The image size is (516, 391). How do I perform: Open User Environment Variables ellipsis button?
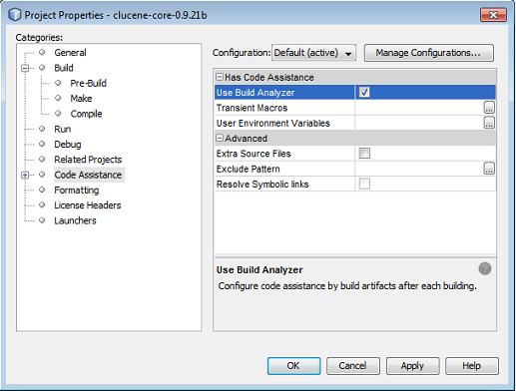tap(489, 123)
